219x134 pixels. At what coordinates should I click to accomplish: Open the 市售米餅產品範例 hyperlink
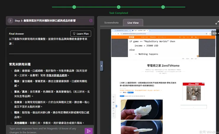click(x=57, y=75)
